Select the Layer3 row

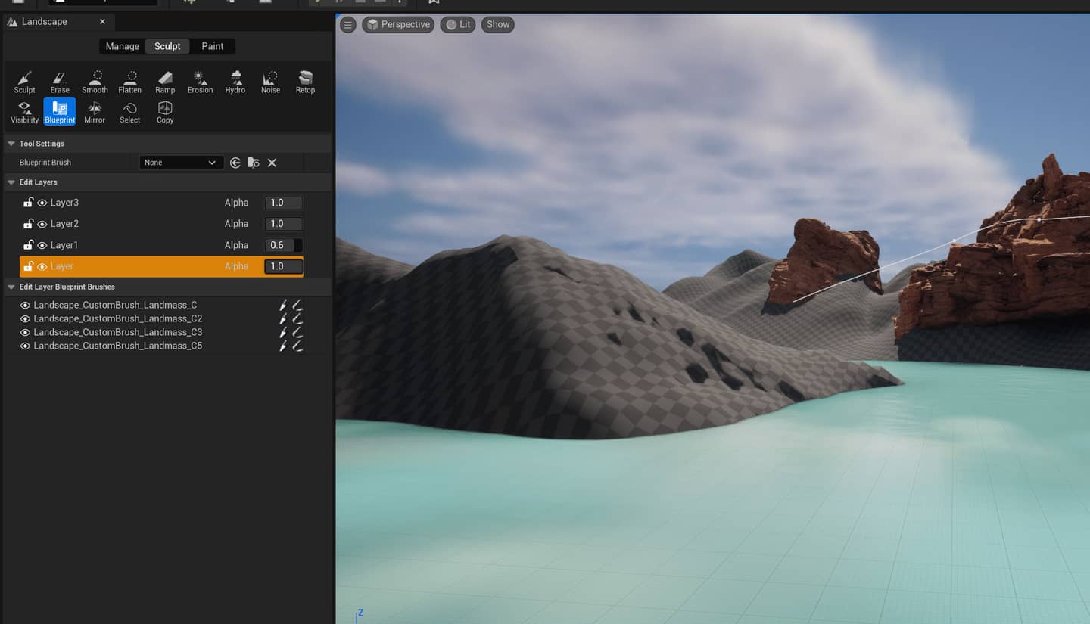(x=161, y=203)
